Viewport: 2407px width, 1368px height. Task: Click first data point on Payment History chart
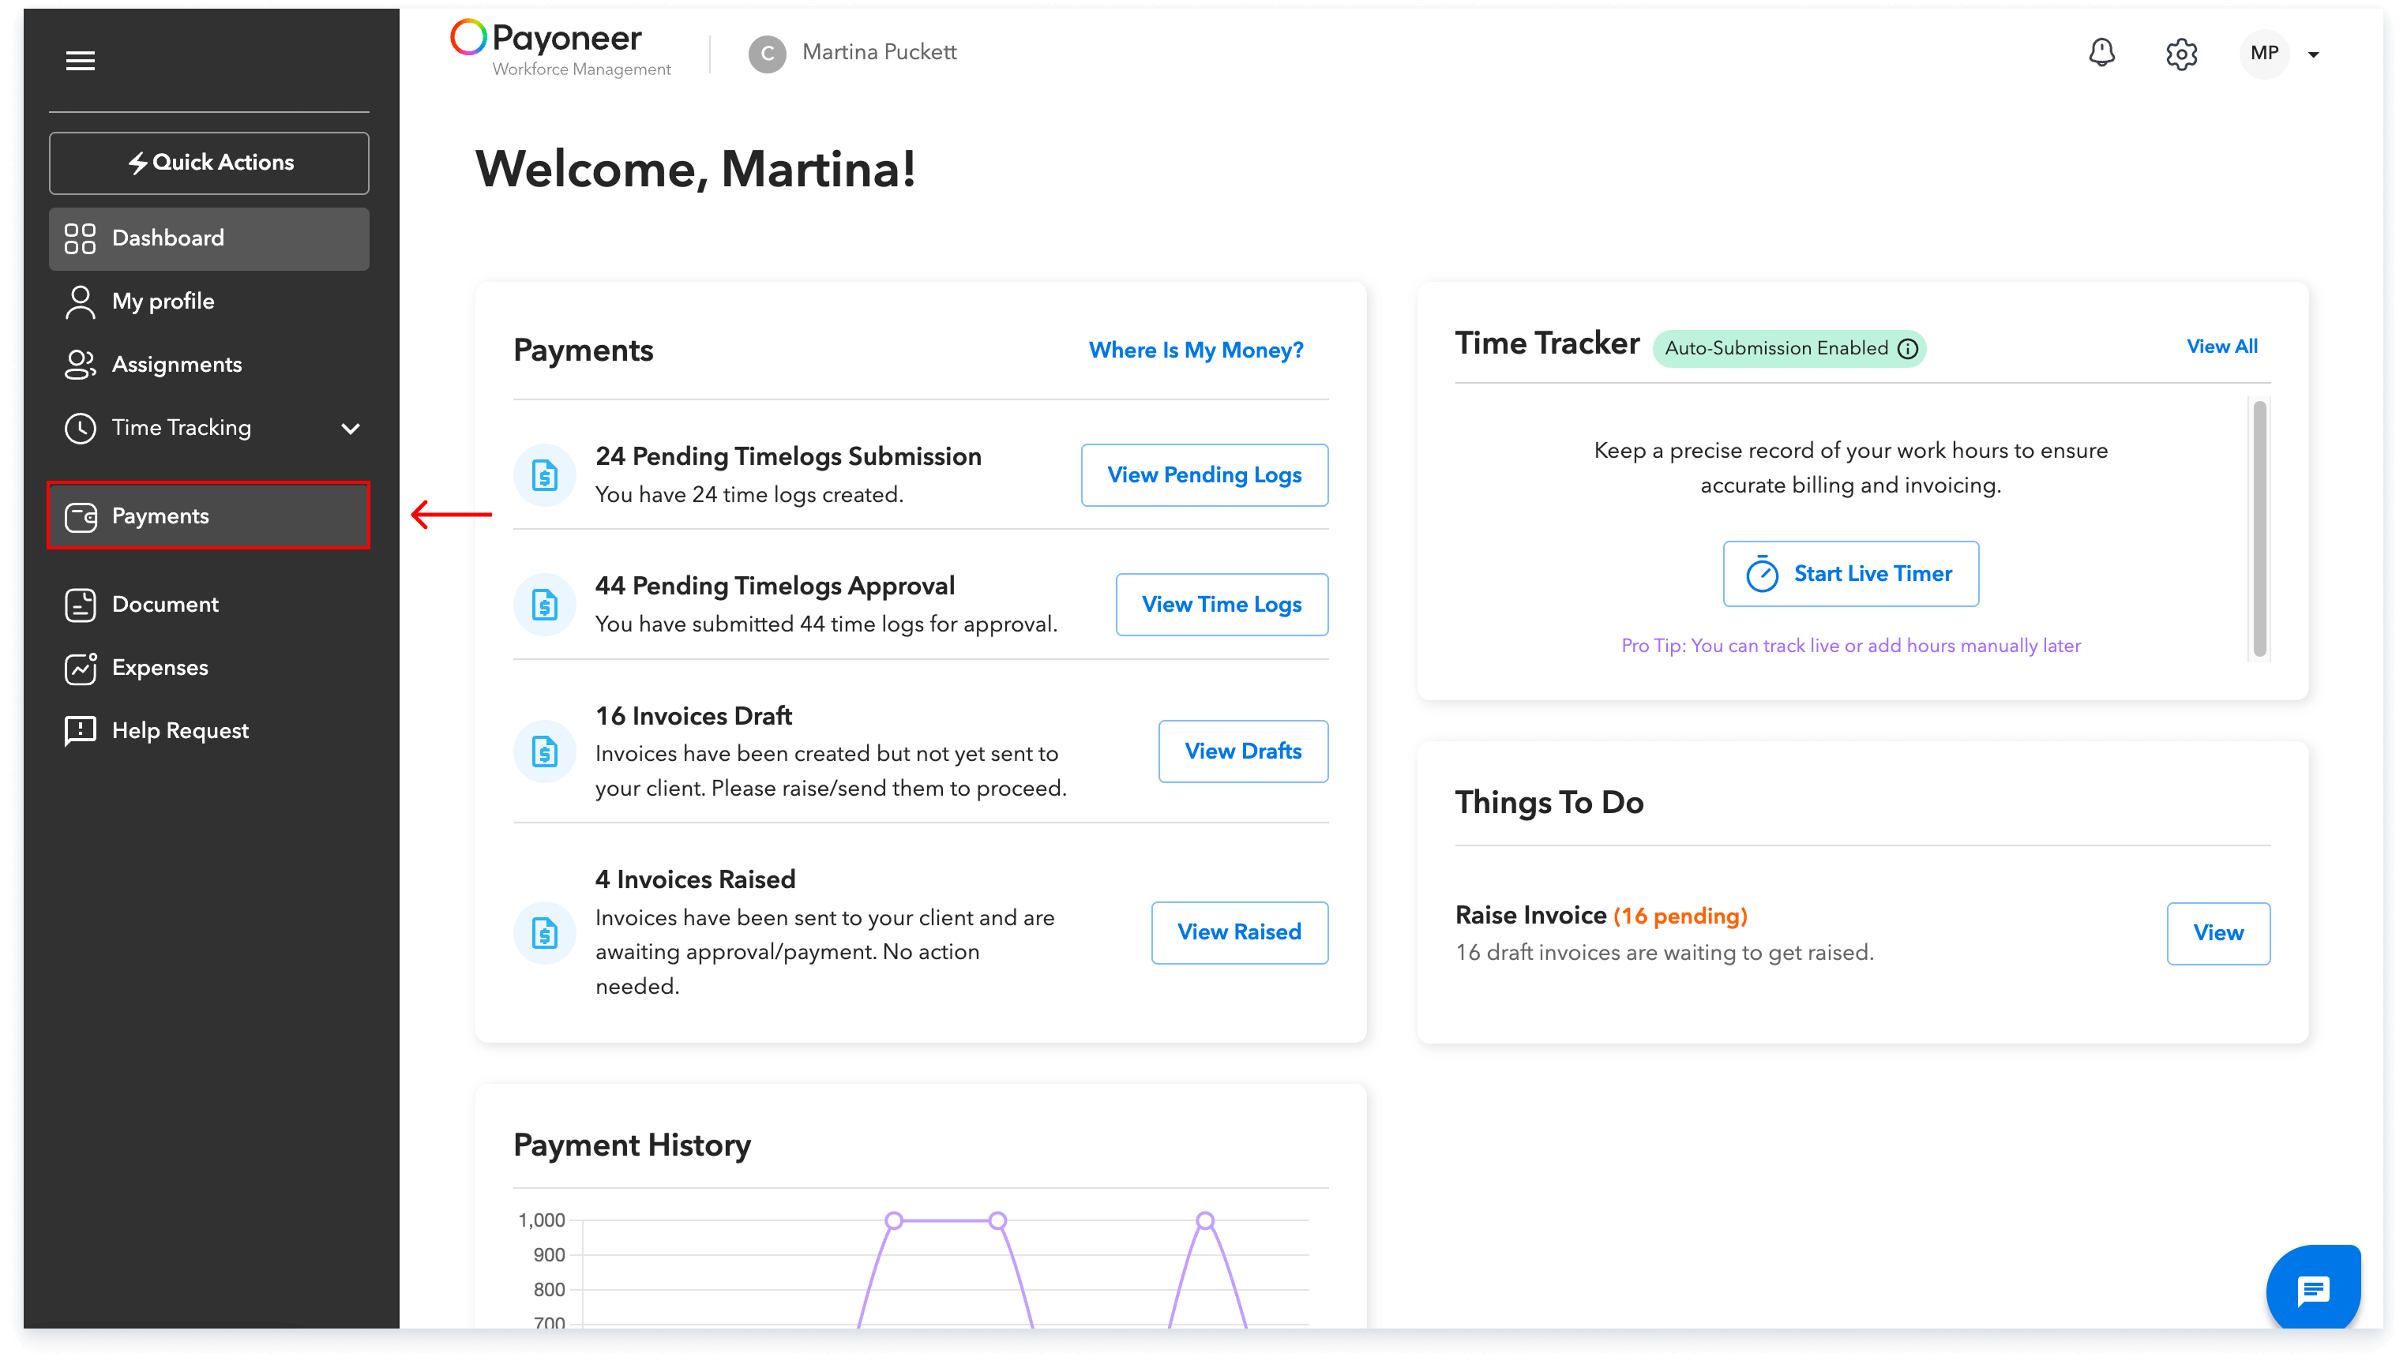click(894, 1220)
